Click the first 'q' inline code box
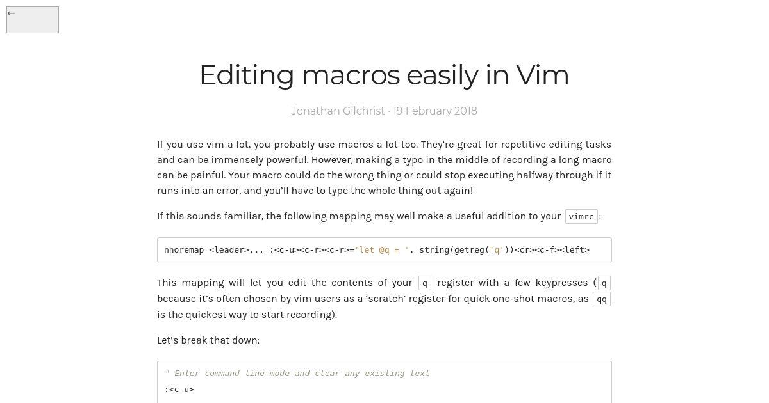 pyautogui.click(x=424, y=283)
